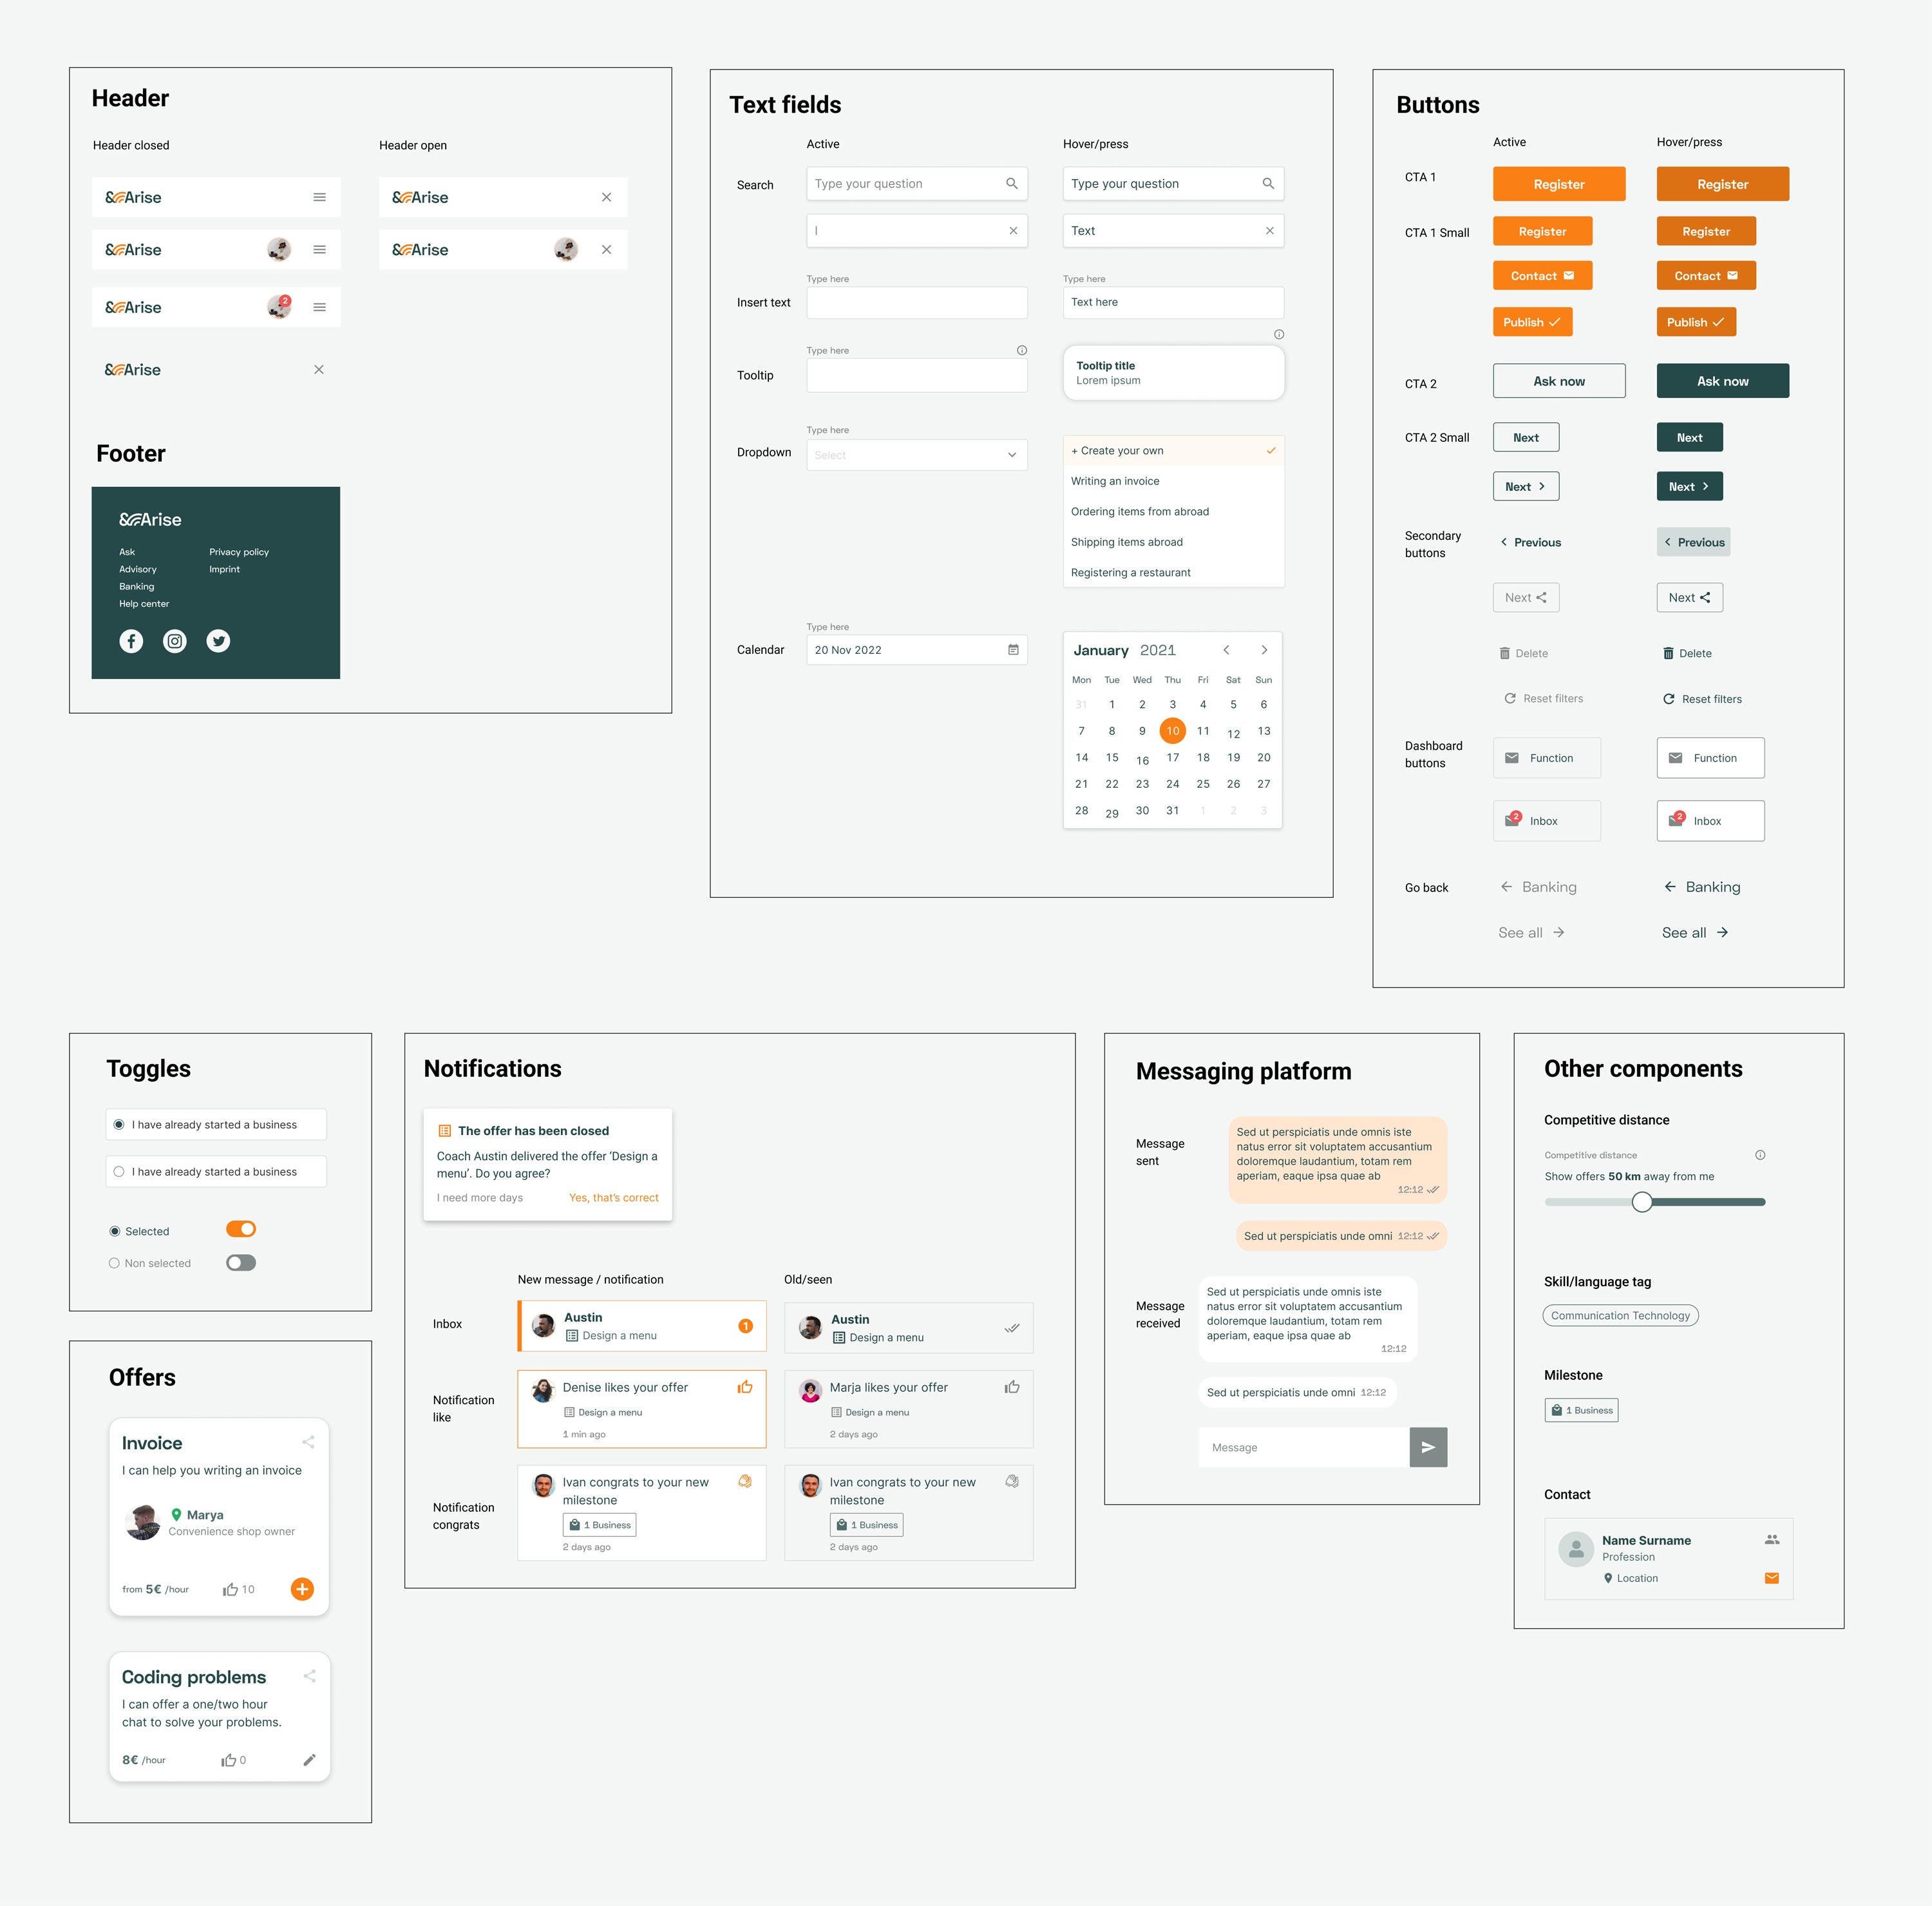Select the unselected business radio button option
Image resolution: width=1932 pixels, height=1906 pixels.
click(x=119, y=1171)
